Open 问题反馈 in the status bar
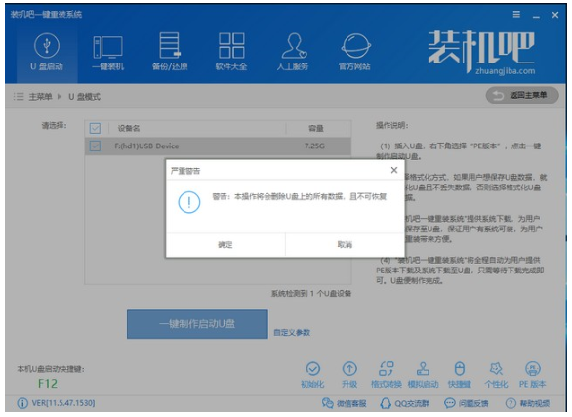572x417 pixels. (x=467, y=403)
